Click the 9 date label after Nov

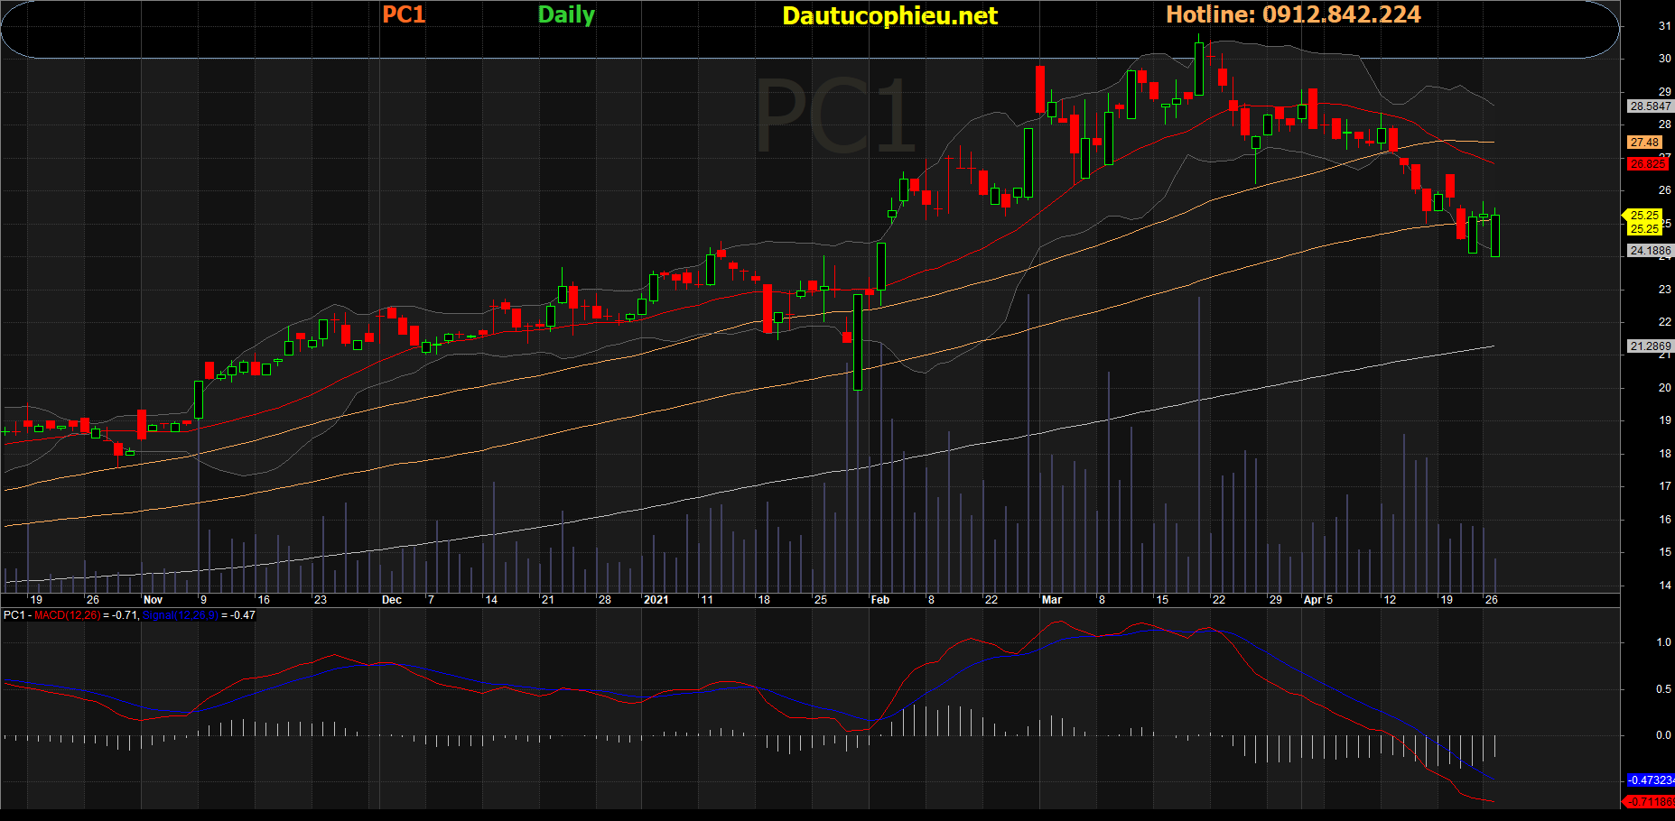[x=203, y=600]
